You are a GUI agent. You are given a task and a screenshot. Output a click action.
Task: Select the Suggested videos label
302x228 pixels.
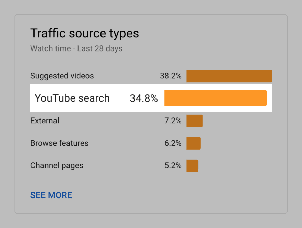pos(62,76)
